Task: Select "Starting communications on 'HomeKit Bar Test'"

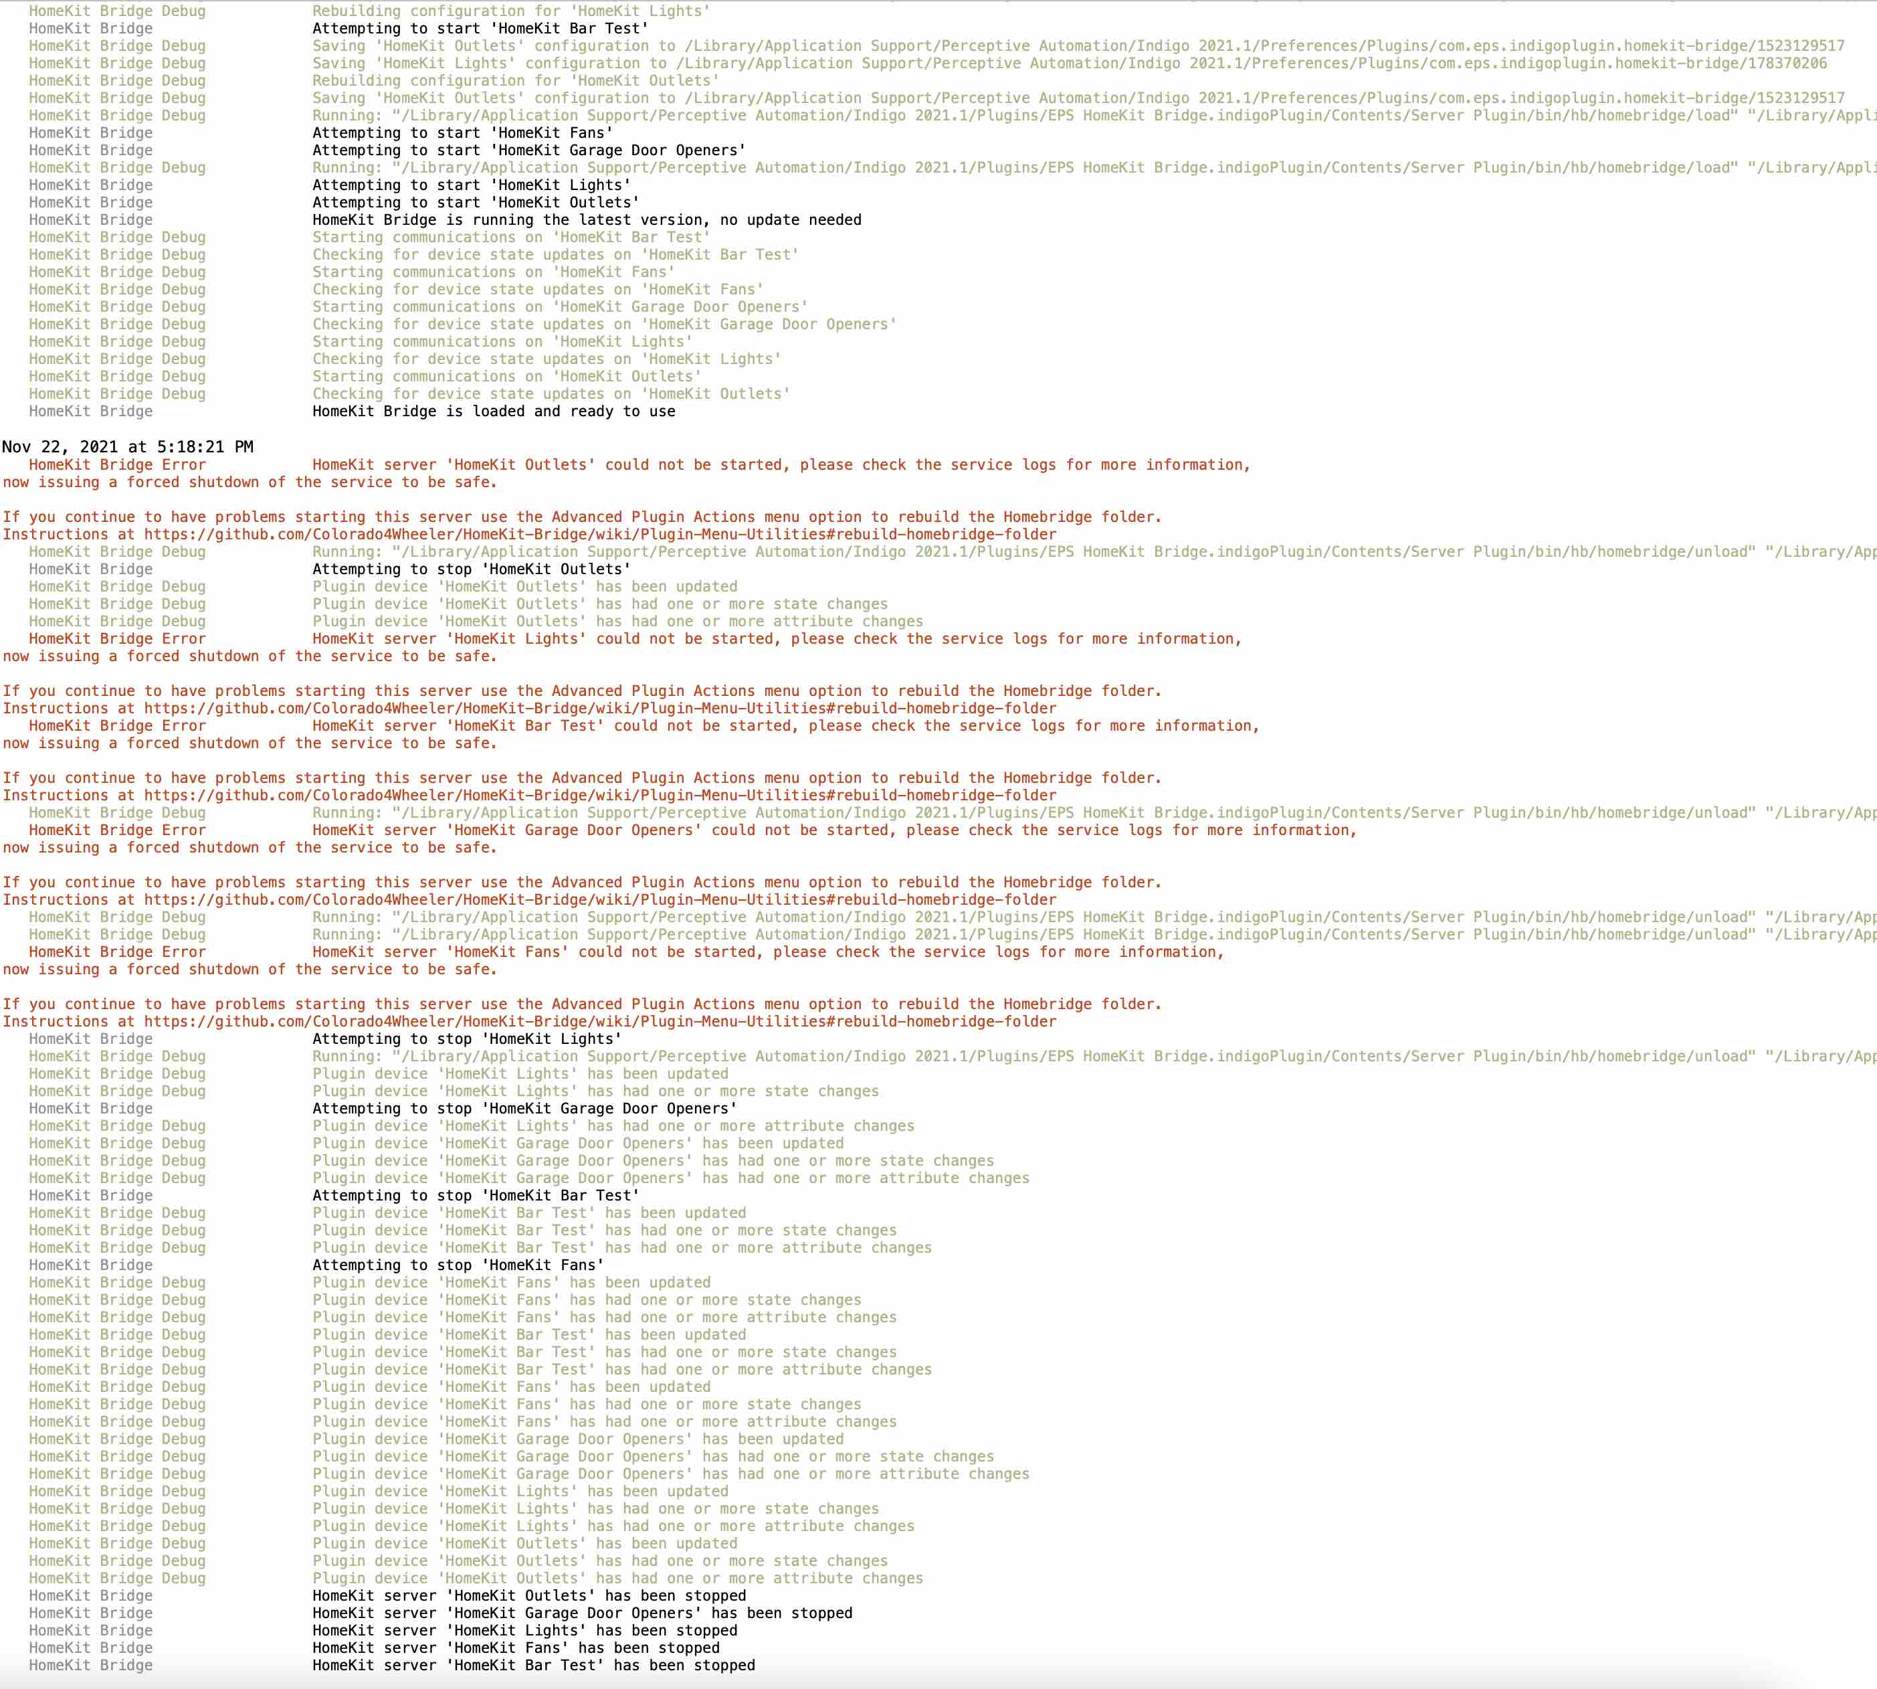Action: point(511,238)
